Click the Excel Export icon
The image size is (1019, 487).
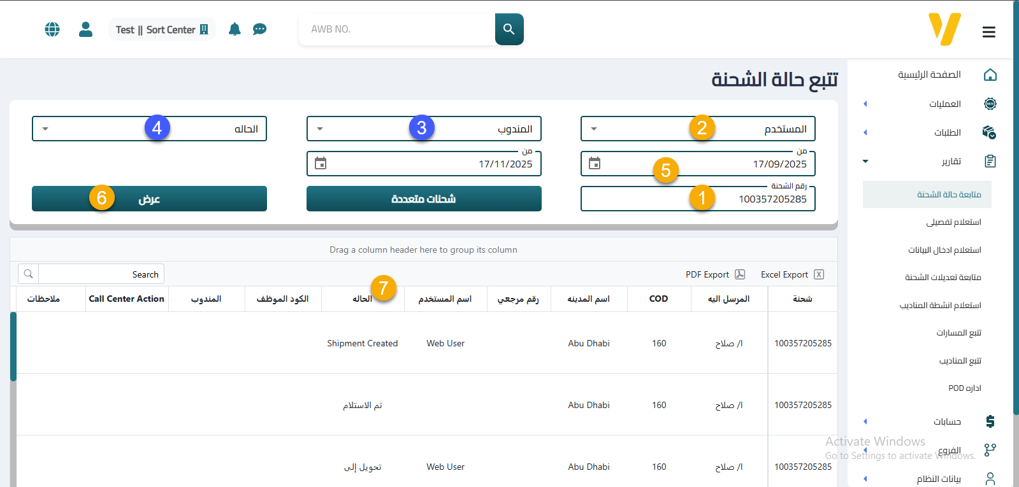819,274
